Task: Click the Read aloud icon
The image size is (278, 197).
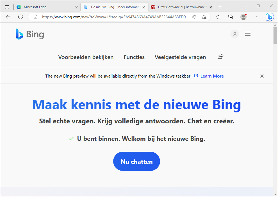Action: pyautogui.click(x=194, y=17)
